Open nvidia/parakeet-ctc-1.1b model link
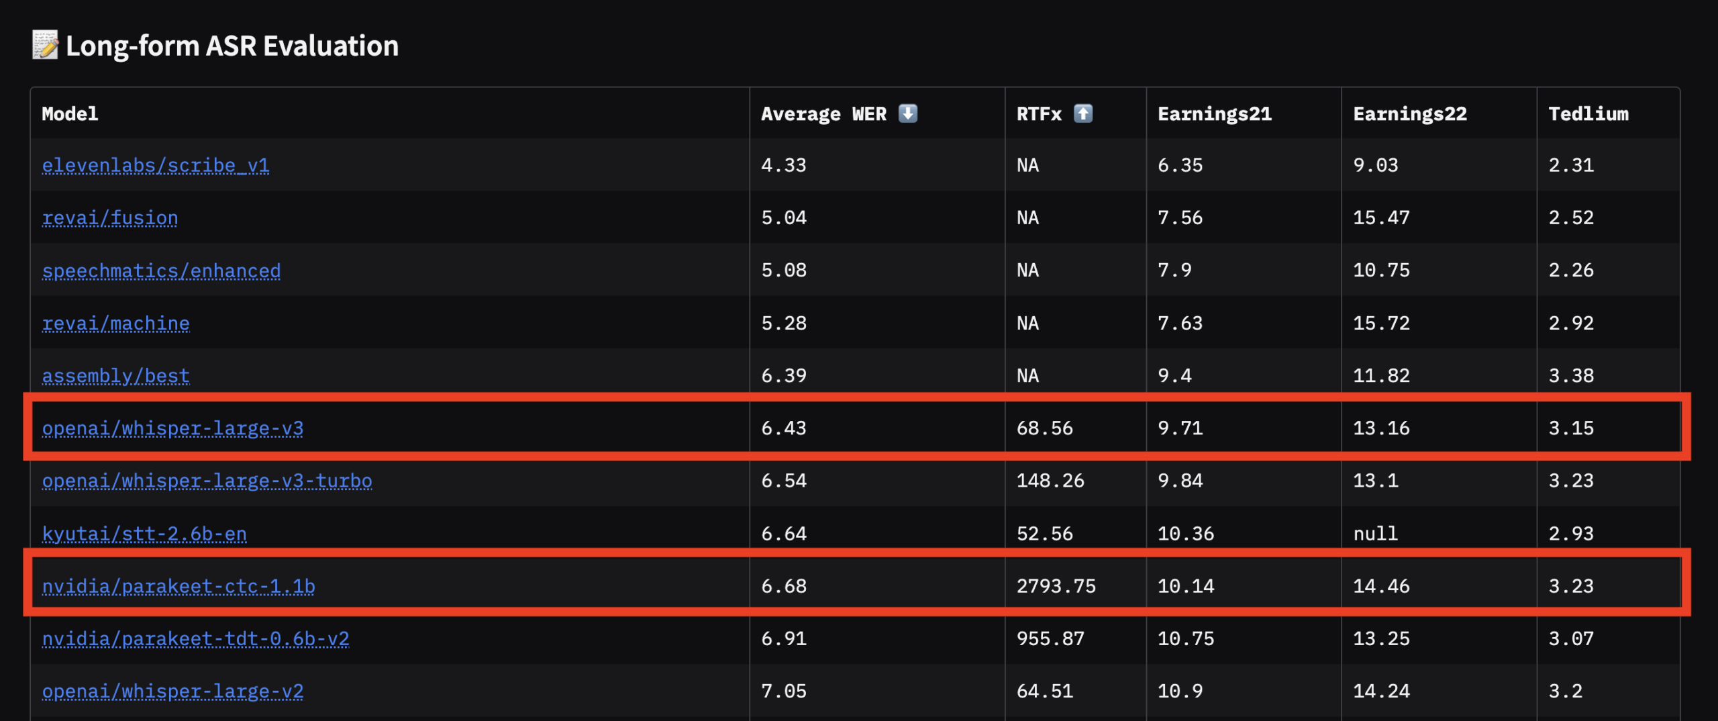1718x721 pixels. pos(179,586)
